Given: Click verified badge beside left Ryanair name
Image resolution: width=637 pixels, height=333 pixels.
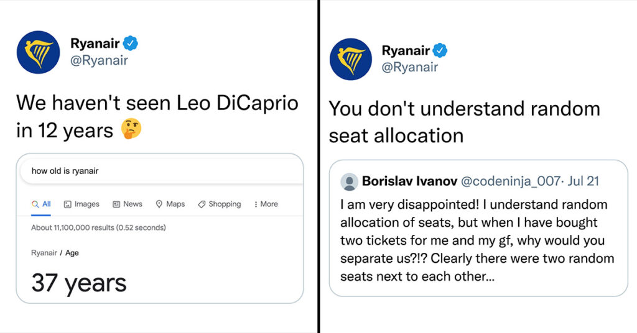Looking at the screenshot, I should tap(131, 43).
